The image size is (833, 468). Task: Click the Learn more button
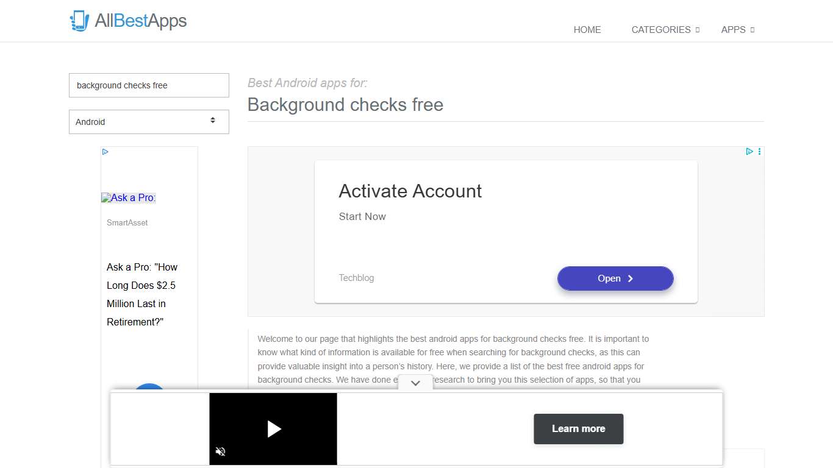point(578,428)
